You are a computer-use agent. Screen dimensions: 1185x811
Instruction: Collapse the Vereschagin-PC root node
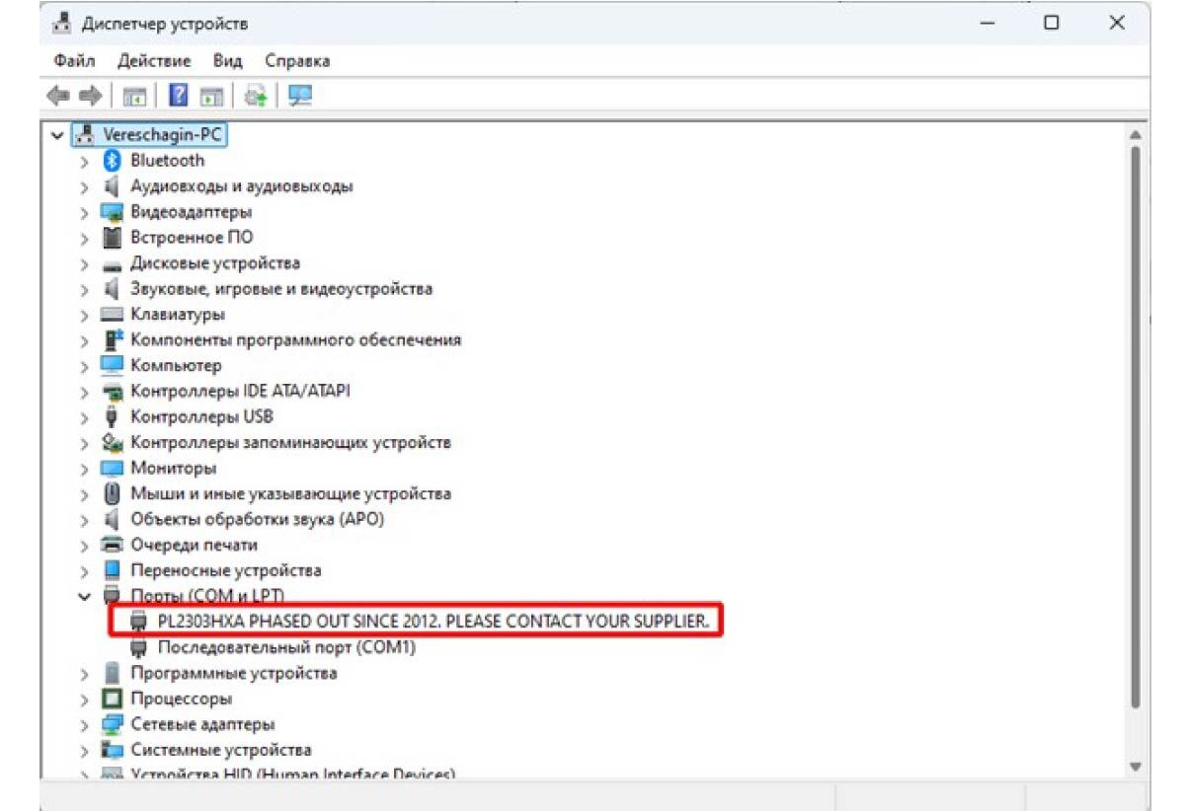[57, 135]
